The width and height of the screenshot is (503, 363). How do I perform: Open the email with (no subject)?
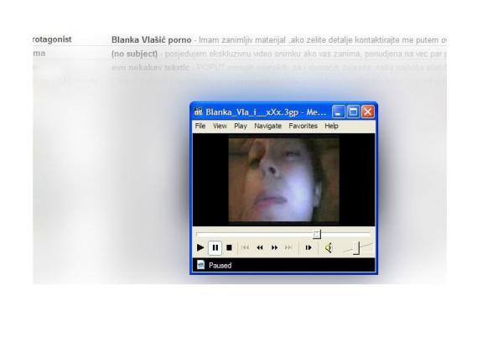point(240,54)
